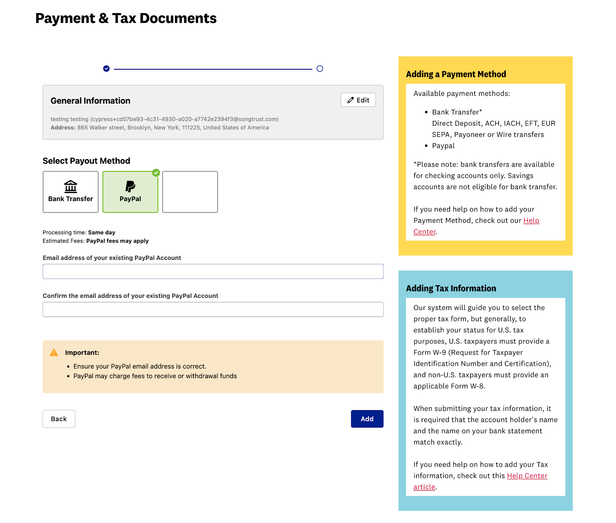Click the Bank Transfer* bullet item
Viewport: 616px width, 523px height.
click(457, 112)
